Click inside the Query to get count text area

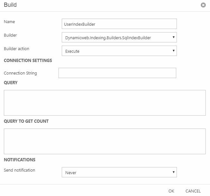105,141
